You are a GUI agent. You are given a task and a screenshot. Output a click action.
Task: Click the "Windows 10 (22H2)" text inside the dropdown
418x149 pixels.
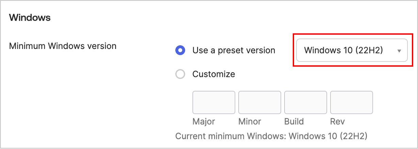343,50
